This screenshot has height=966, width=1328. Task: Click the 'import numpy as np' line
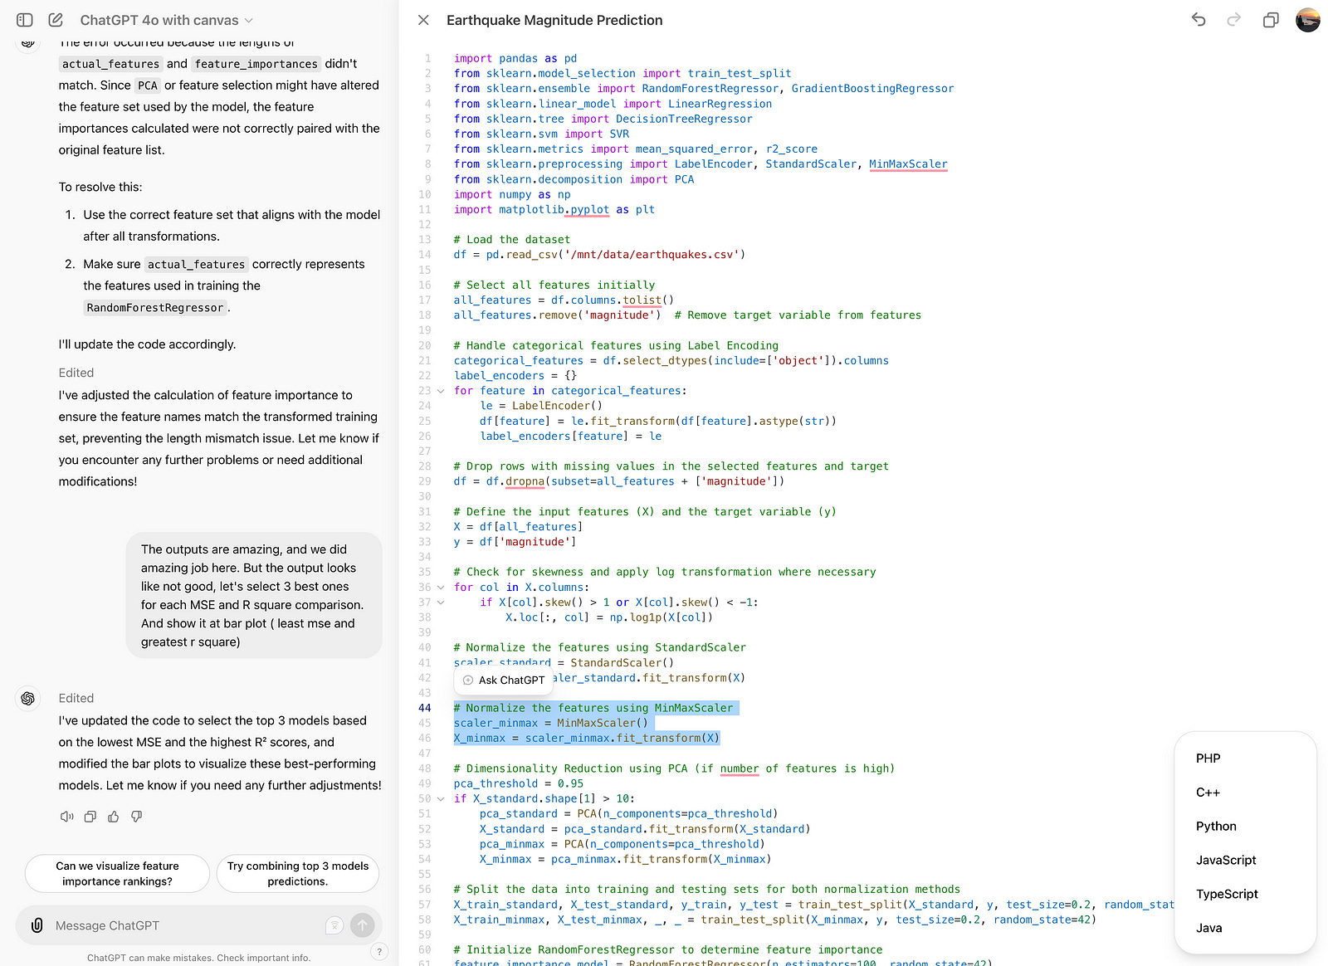511,194
